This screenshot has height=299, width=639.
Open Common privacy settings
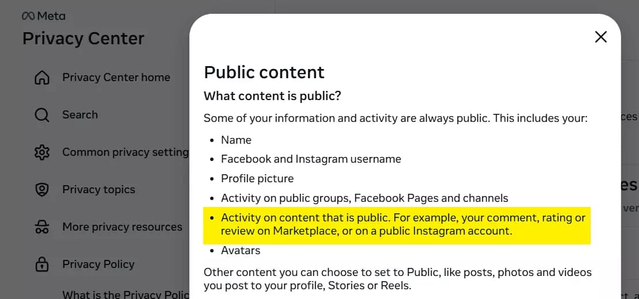coord(125,152)
